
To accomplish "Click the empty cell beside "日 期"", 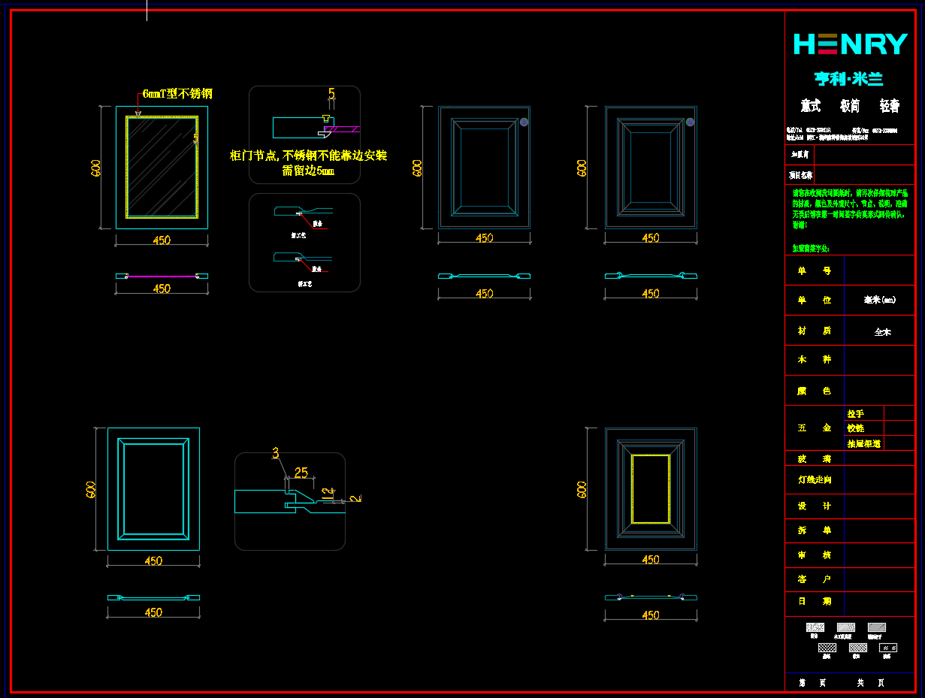I will pyautogui.click(x=879, y=602).
